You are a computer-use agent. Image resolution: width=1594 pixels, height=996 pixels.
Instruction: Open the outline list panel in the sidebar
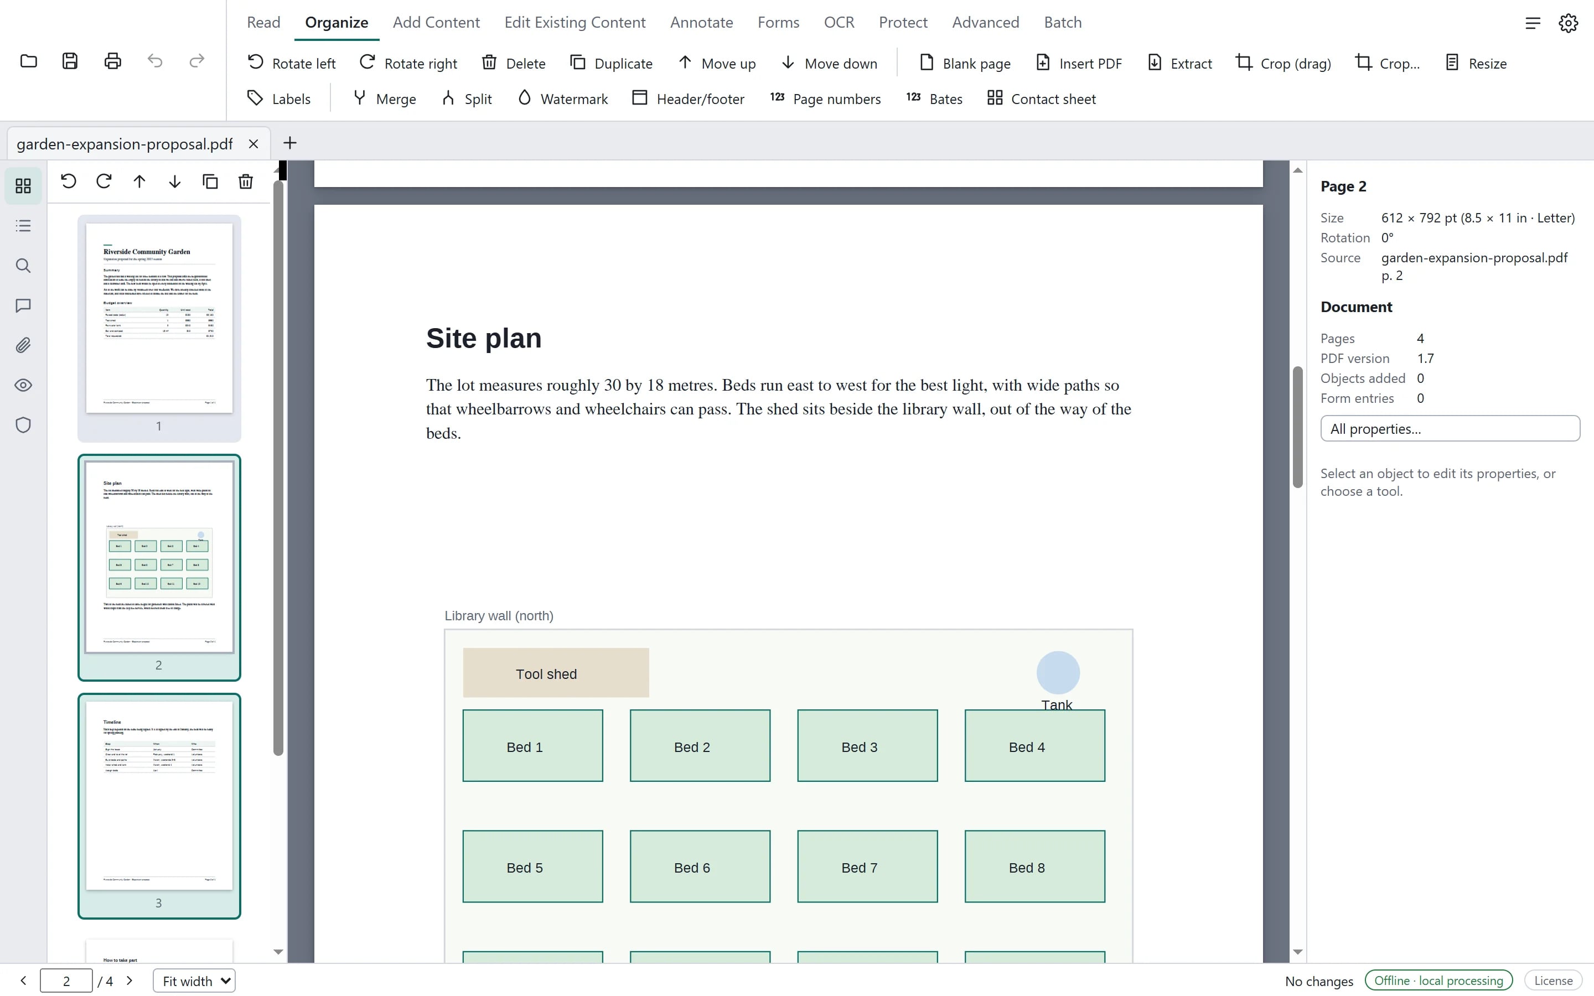(x=23, y=226)
